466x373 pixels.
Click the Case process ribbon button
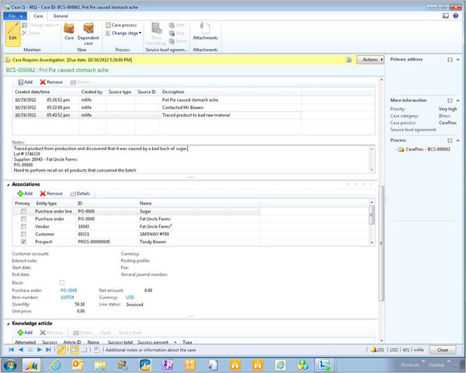point(123,25)
